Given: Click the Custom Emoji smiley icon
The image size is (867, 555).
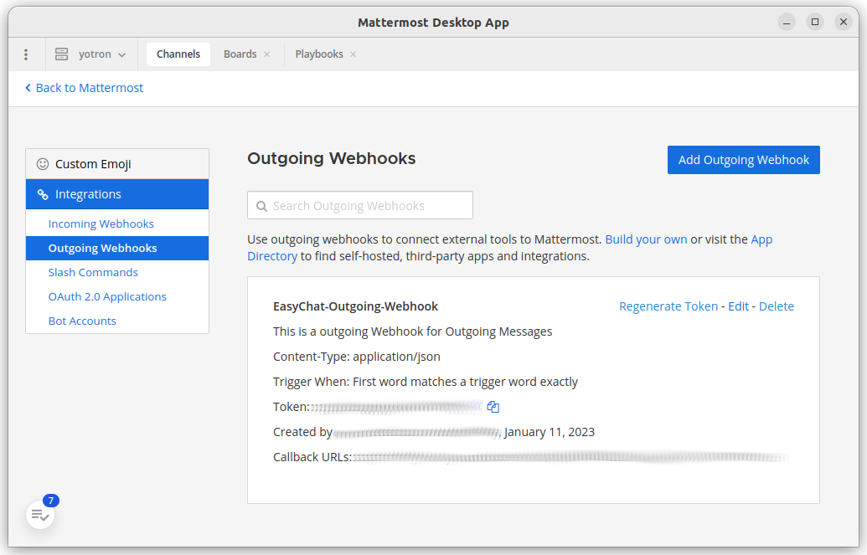Looking at the screenshot, I should click(43, 164).
